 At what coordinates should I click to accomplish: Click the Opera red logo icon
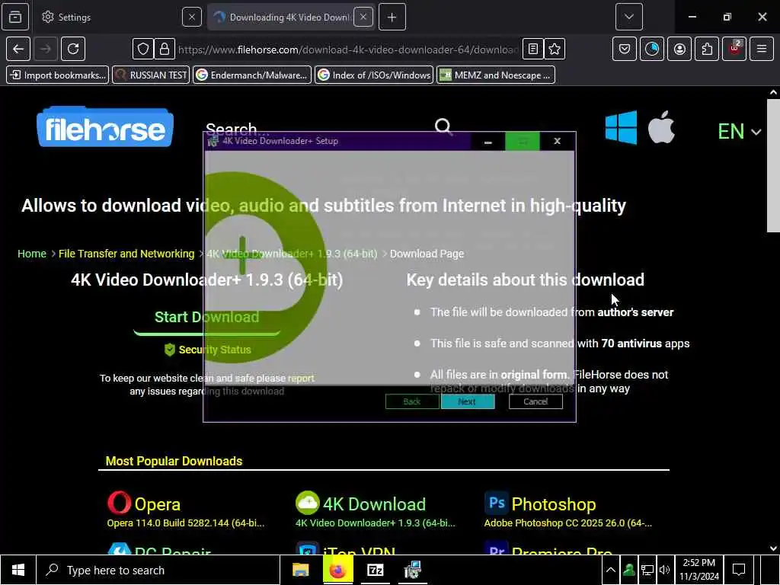pos(119,503)
